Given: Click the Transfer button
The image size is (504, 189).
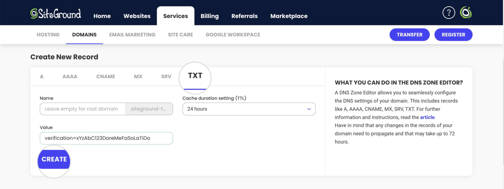Looking at the screenshot, I should (409, 35).
